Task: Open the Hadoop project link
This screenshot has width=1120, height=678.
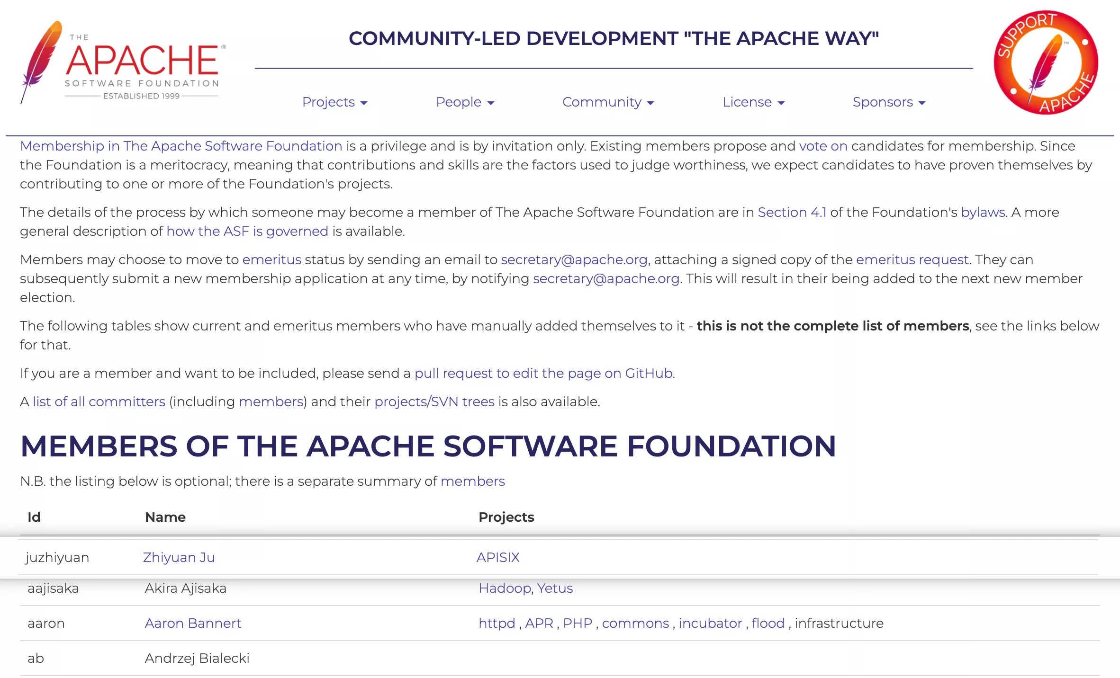Action: (505, 588)
